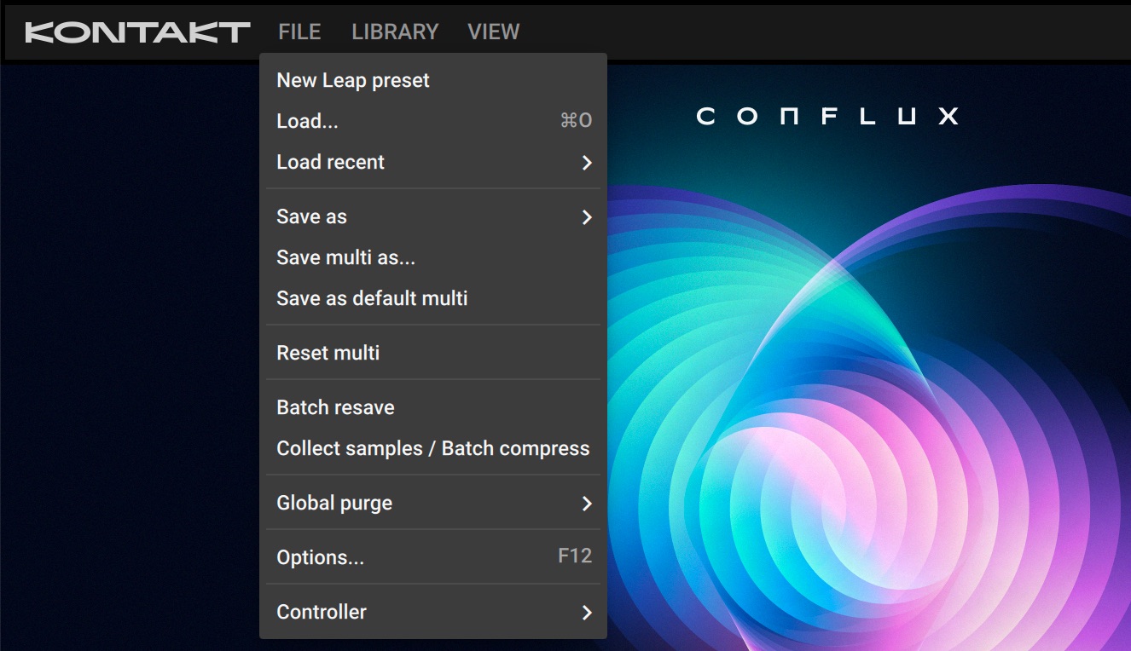Viewport: 1131px width, 651px height.
Task: Open the FILE menu
Action: 299,32
